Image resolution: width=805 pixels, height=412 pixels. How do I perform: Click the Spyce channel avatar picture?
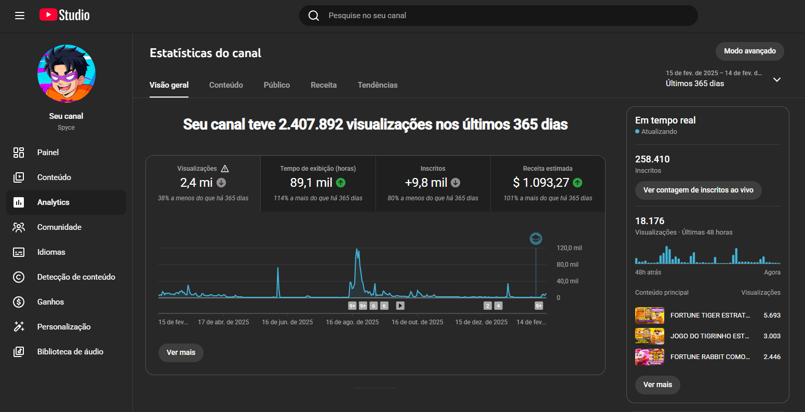click(x=66, y=74)
